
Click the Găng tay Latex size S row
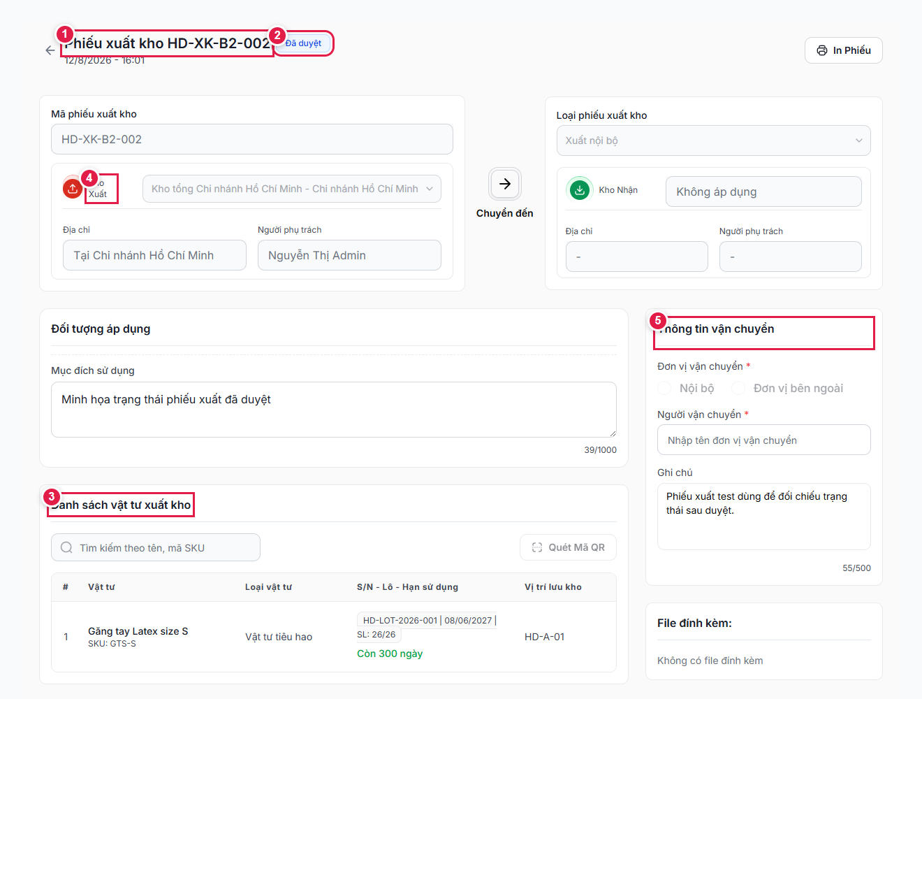334,637
